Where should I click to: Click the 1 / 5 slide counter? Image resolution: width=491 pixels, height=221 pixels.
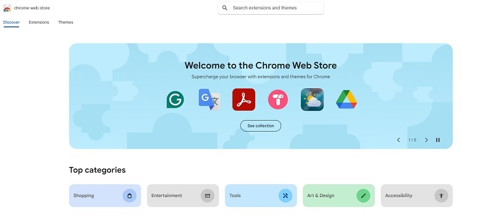tap(412, 140)
